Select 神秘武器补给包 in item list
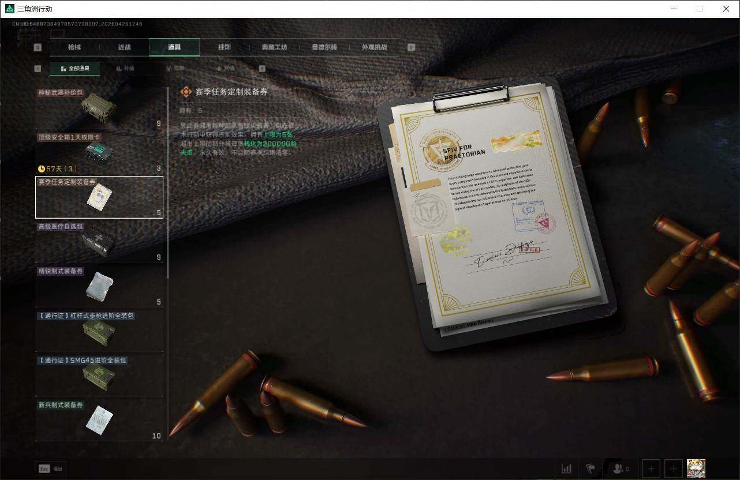Screen dimensions: 740x480 pyautogui.click(x=99, y=108)
